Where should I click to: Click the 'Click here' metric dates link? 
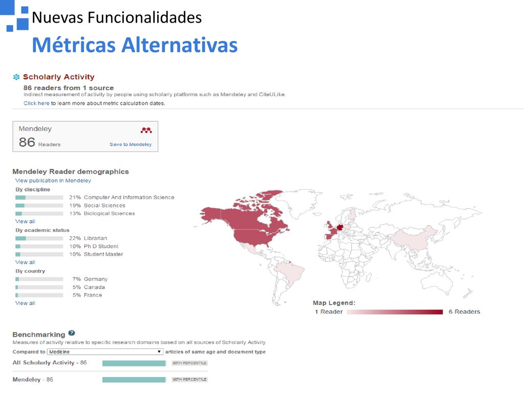tap(36, 103)
